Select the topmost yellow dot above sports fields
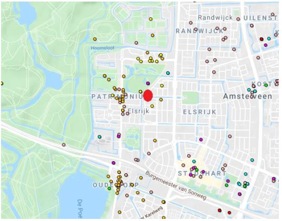This screenshot has height=221, width=282. [151, 19]
